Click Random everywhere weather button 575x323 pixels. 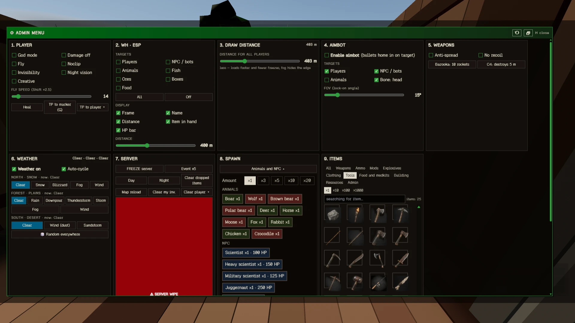(60, 234)
